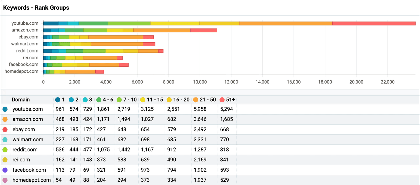Click the 10,000 x-axis tick label
This screenshot has height=185, width=420.
click(200, 82)
